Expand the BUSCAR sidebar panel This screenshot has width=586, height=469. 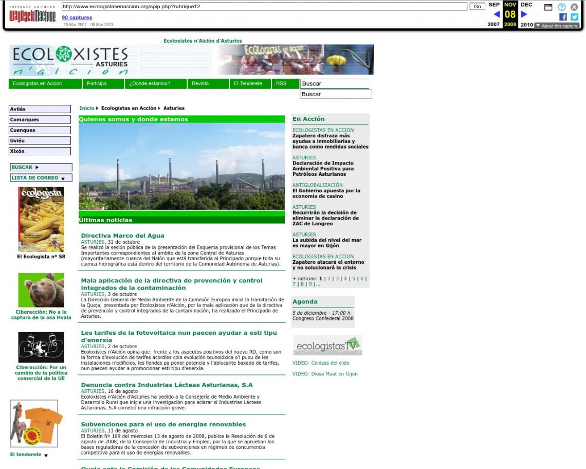click(41, 167)
